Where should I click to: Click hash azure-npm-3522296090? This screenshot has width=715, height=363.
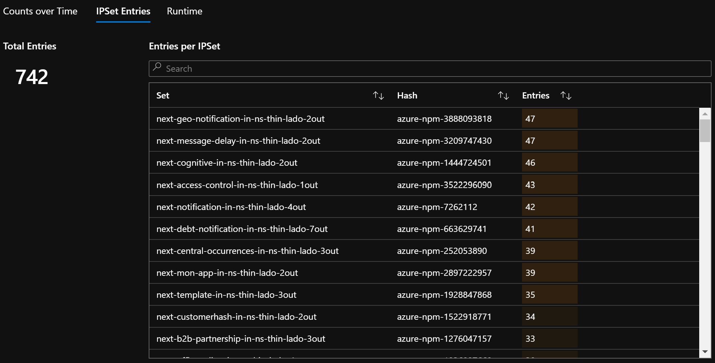click(x=444, y=185)
